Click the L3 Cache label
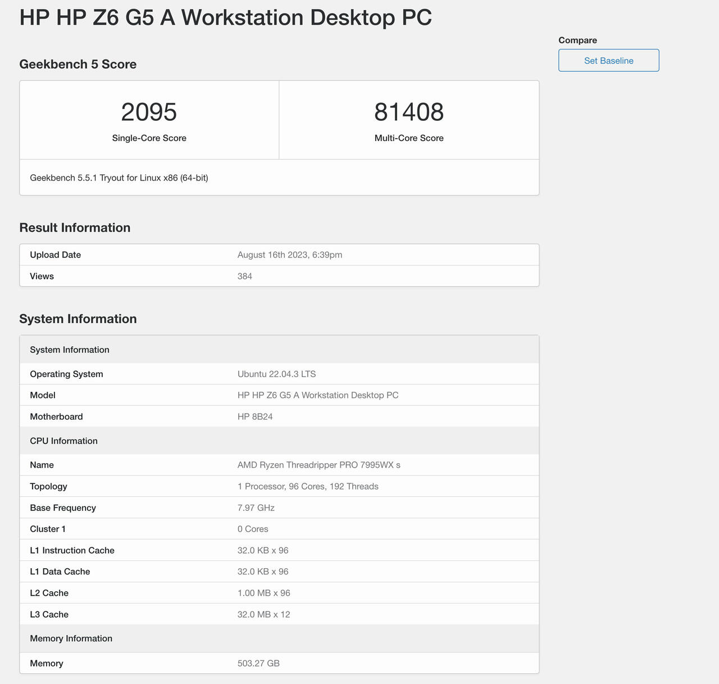The height and width of the screenshot is (684, 719). click(49, 614)
